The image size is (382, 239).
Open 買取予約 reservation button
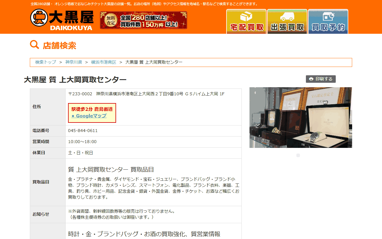click(328, 22)
